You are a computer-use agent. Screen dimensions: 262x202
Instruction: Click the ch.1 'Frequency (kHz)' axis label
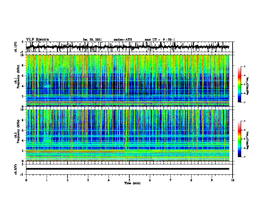click(18, 77)
